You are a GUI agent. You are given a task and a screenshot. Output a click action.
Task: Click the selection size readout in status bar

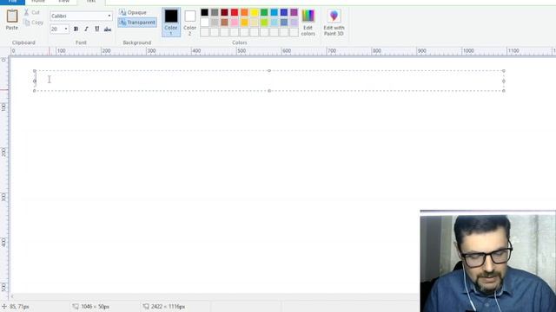tap(90, 307)
